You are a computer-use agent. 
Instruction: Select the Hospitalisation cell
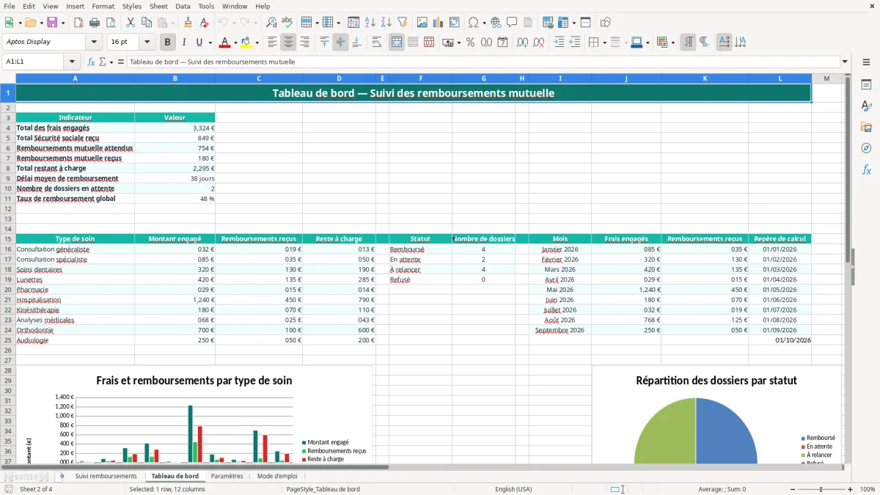point(75,300)
